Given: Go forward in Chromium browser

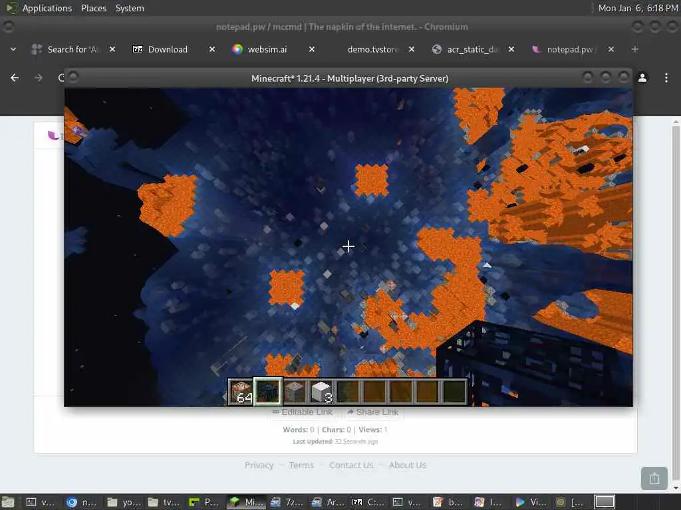Looking at the screenshot, I should point(39,78).
